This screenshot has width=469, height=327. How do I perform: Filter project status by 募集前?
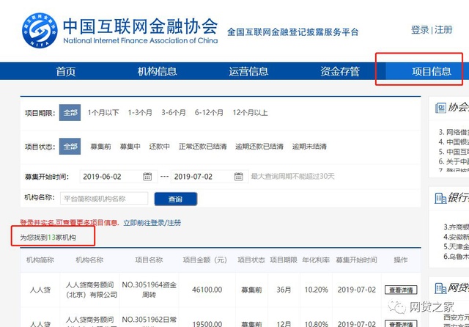coord(101,147)
